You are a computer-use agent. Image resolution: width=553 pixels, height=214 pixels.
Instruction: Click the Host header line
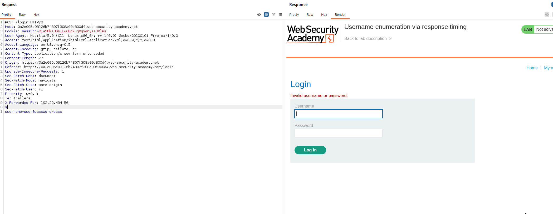71,27
